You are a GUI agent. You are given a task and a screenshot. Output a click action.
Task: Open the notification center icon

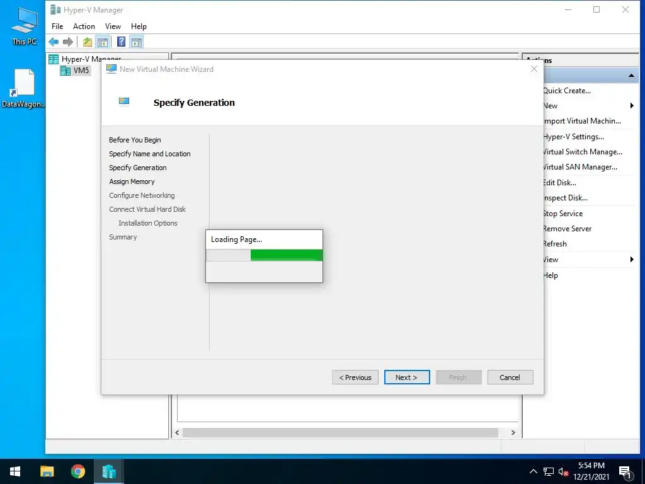click(625, 472)
